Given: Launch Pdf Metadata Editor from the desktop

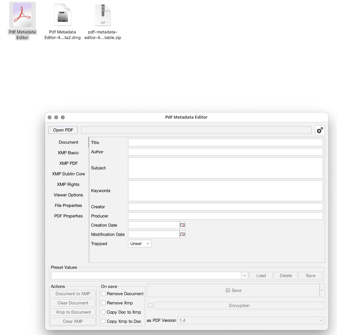Looking at the screenshot, I should click(22, 15).
